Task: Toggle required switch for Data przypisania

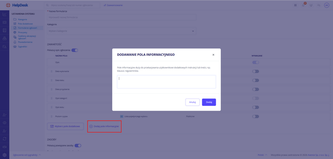Action: click(x=255, y=89)
